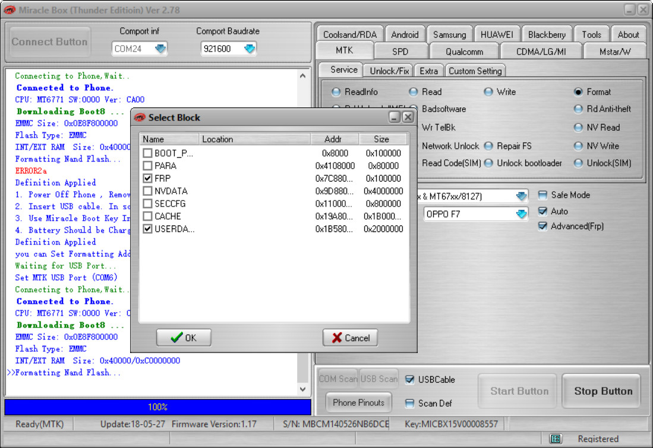Screen dimensions: 653x448
Task: Open the MT67xx/8127 chipset dropdown
Action: [522, 196]
